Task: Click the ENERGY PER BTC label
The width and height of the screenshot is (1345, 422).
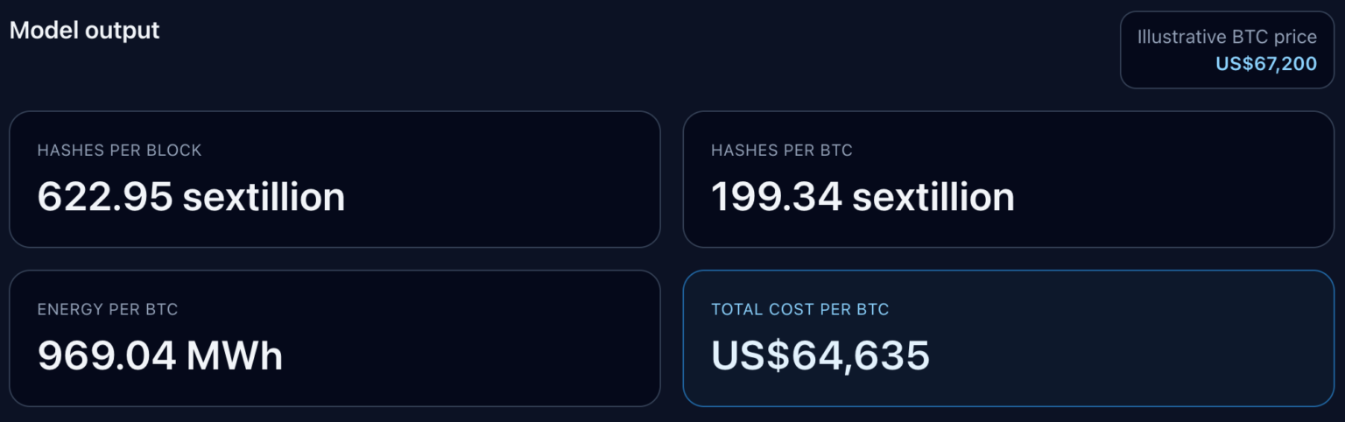Action: 107,310
